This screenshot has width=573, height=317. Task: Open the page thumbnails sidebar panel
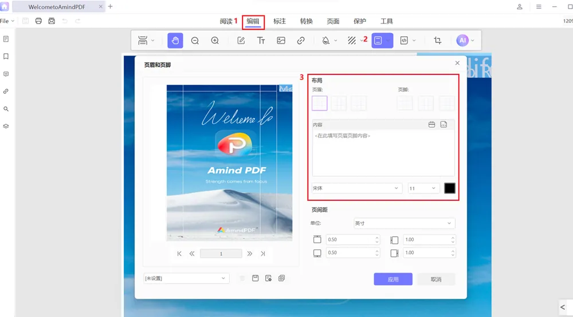(6, 39)
